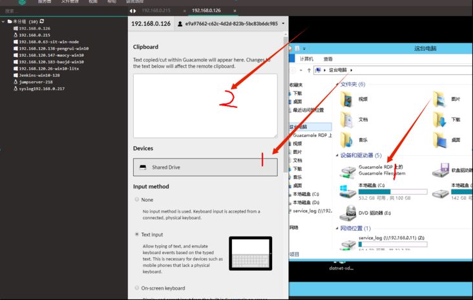Select 网络 in the Explorer navigation pane
This screenshot has width=473, height=300.
coord(294,228)
